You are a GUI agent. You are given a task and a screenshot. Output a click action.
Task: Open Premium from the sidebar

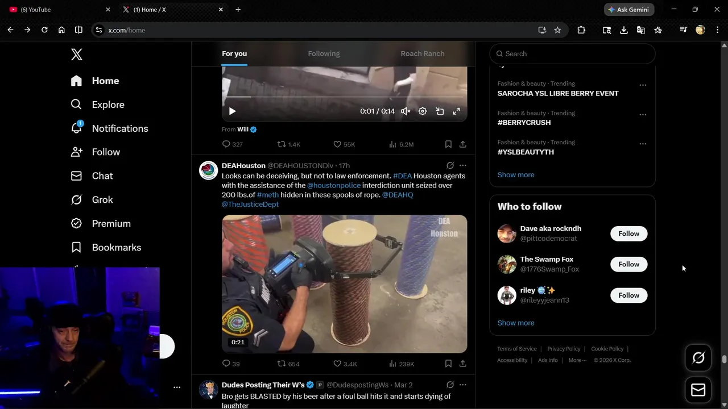(x=101, y=224)
